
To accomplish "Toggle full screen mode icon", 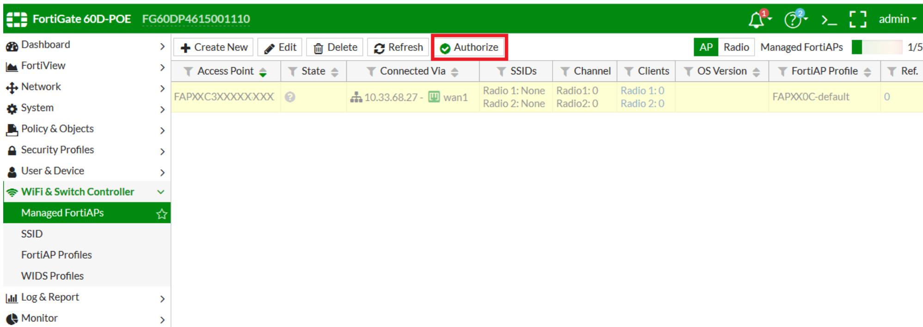I will click(857, 19).
